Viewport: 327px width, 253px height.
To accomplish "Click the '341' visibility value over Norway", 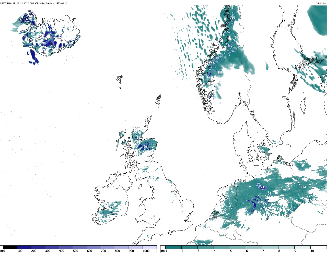I will pos(223,35).
